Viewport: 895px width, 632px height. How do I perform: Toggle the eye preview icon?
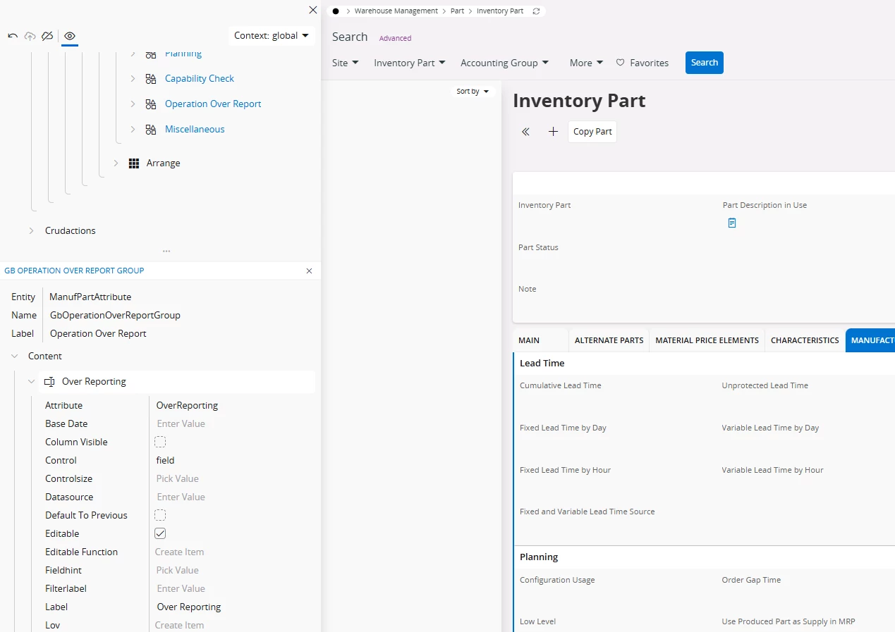pyautogui.click(x=70, y=36)
